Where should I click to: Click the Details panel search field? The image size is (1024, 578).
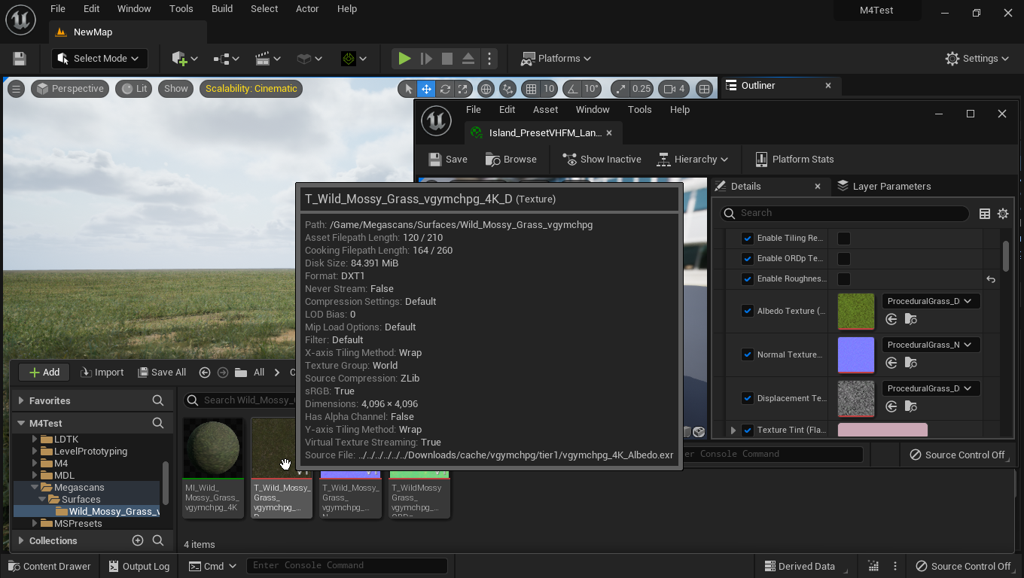(845, 213)
